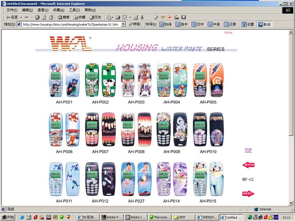Click the TOP link
The height and width of the screenshot is (221, 295).
pyautogui.click(x=248, y=150)
